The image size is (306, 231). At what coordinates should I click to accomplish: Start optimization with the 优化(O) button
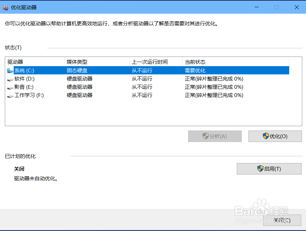(275, 136)
